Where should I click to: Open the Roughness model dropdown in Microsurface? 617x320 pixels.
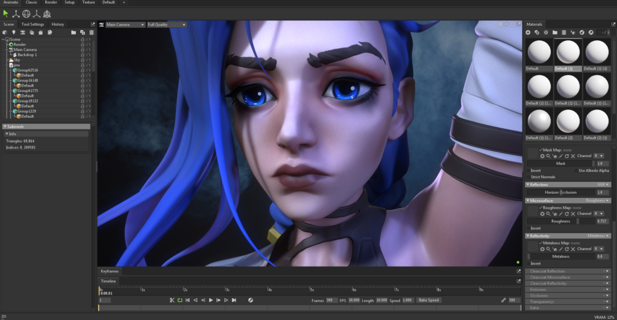coord(598,200)
